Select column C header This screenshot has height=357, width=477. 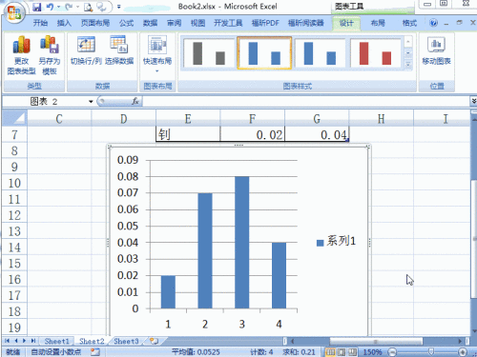(x=59, y=119)
